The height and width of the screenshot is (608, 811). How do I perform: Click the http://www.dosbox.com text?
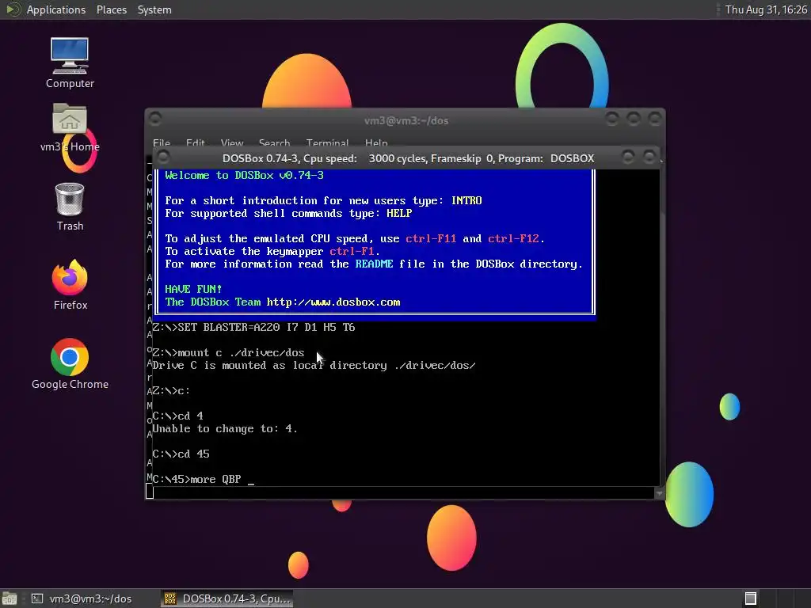click(x=333, y=302)
